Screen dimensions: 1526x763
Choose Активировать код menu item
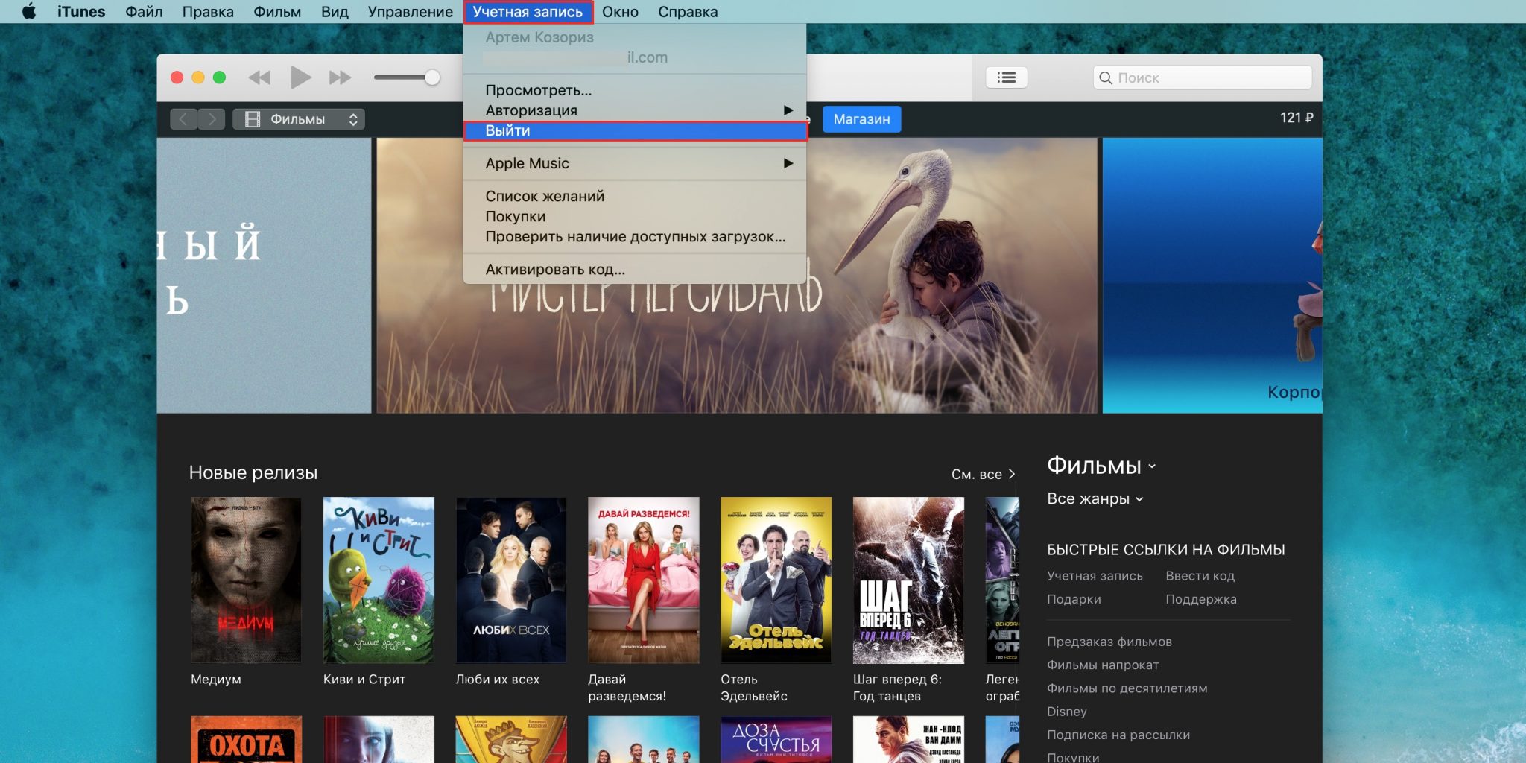tap(555, 269)
